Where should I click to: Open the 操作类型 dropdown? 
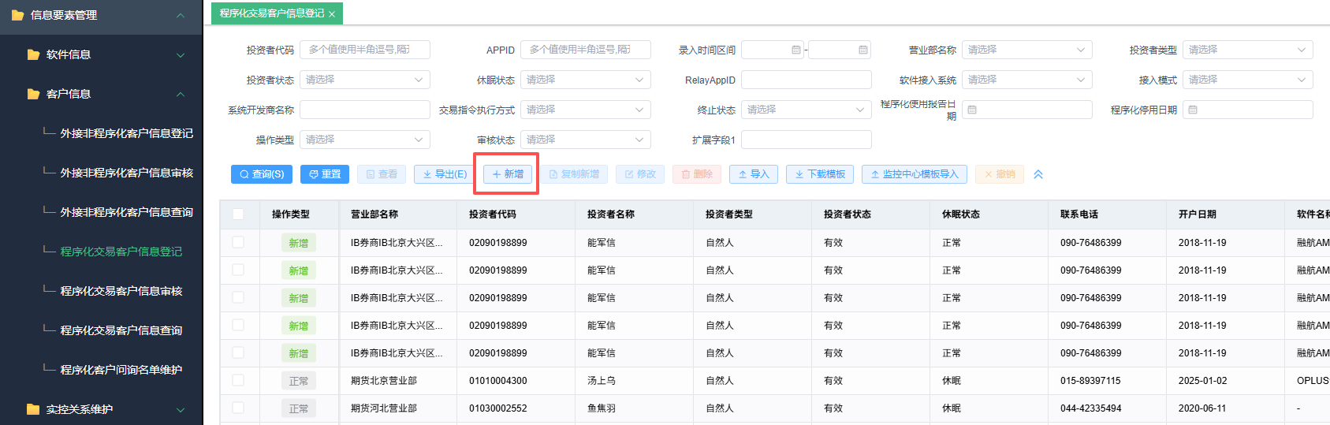click(x=364, y=140)
